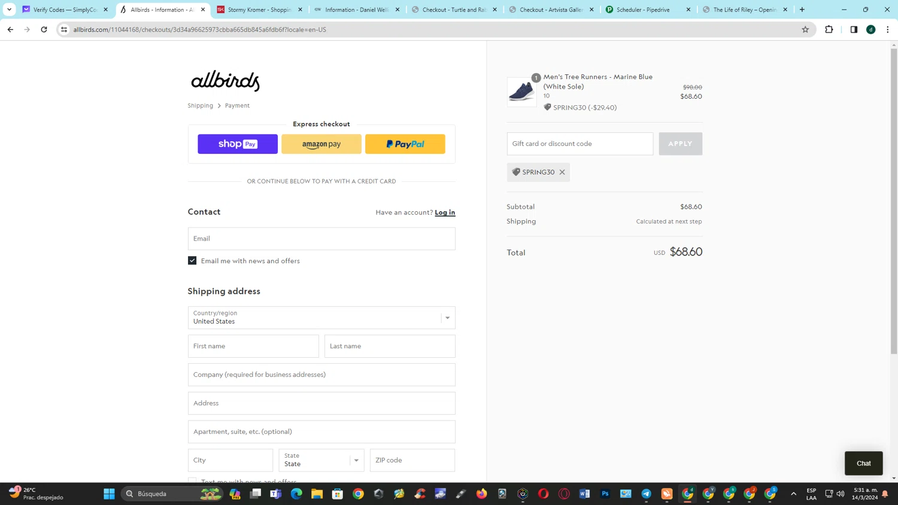Close the Verify Codes tab
898x505 pixels.
(106, 10)
